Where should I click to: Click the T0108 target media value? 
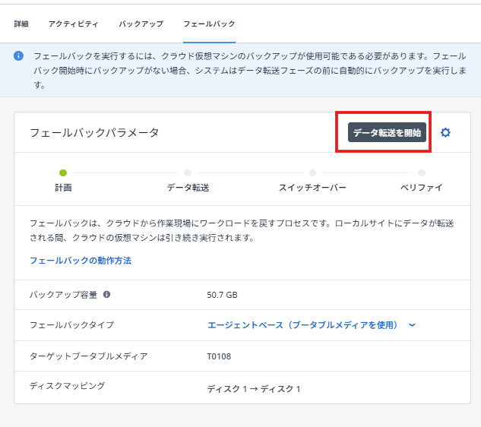click(219, 356)
